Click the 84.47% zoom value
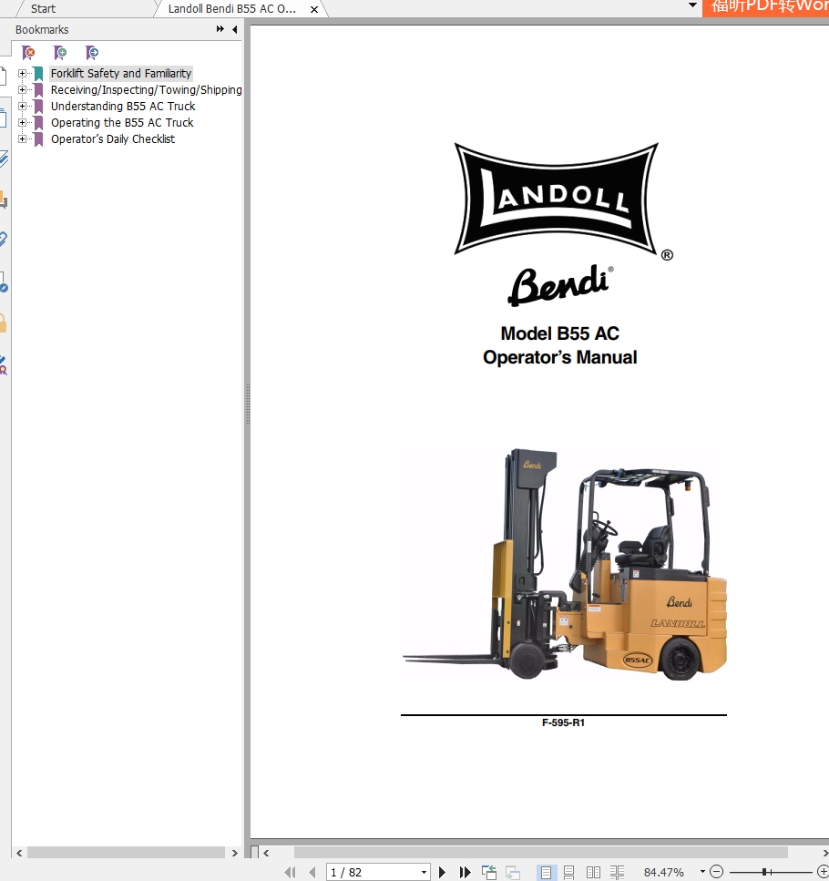 point(664,872)
